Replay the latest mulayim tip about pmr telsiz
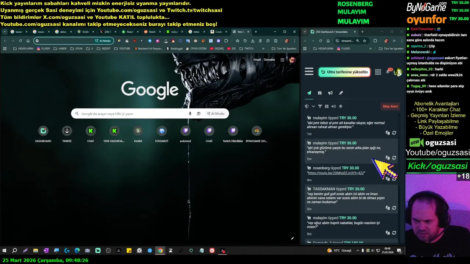The height and width of the screenshot is (264, 470). (x=394, y=133)
